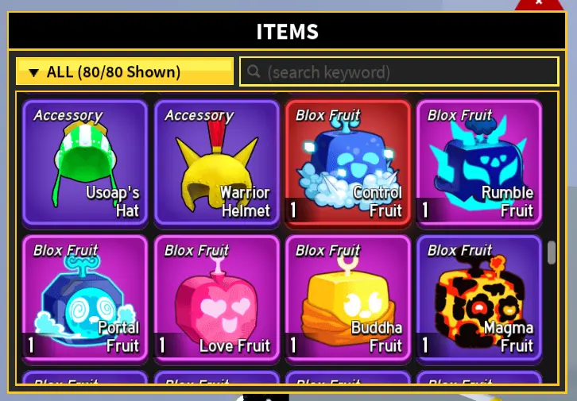
Task: Select the first partially visible Blox Fruit tile in bottom row
Action: (x=85, y=377)
